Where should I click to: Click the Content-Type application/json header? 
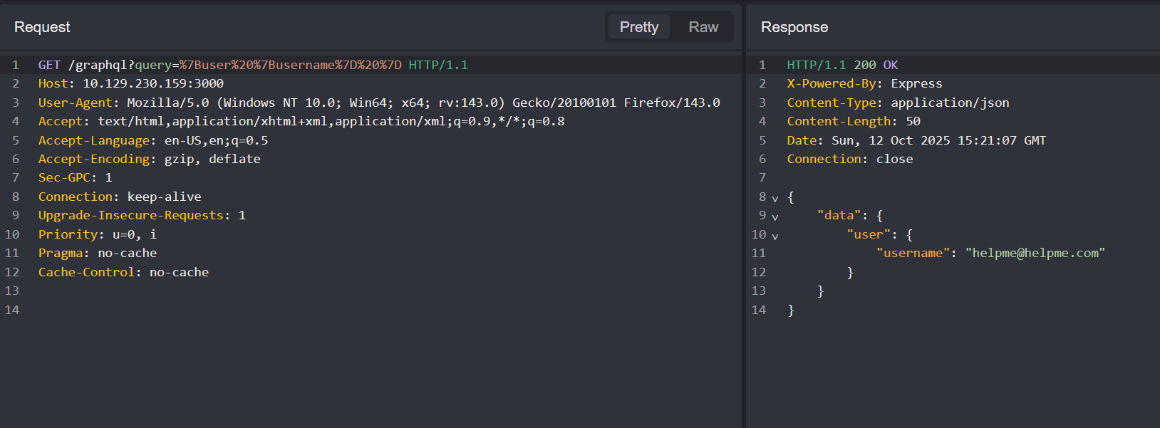(x=897, y=103)
